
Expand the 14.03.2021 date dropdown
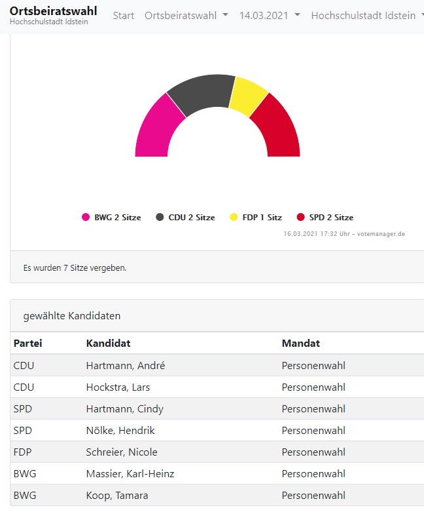tap(270, 15)
